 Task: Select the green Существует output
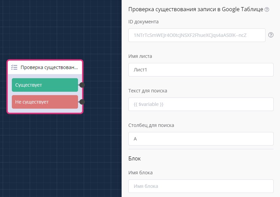click(x=45, y=85)
